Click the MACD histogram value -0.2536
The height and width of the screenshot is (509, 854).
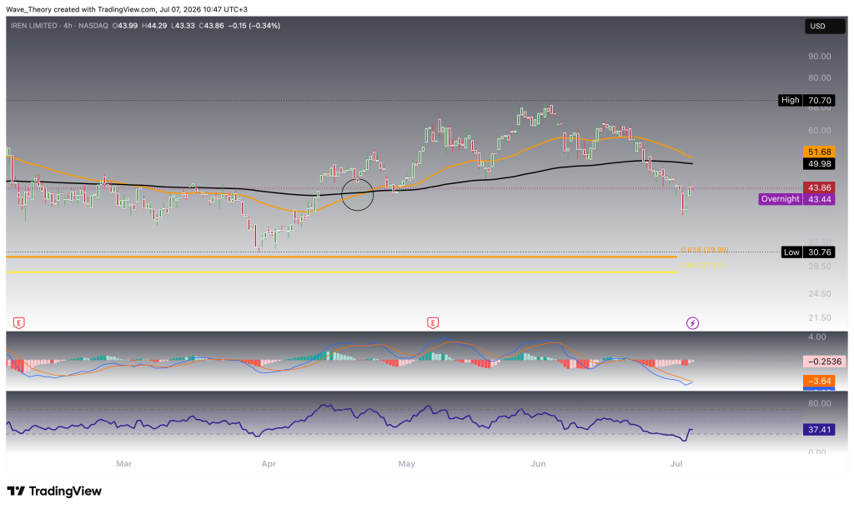824,361
